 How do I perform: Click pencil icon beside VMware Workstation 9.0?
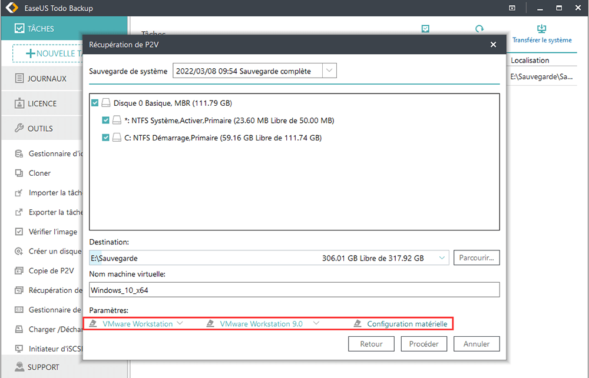pyautogui.click(x=210, y=323)
